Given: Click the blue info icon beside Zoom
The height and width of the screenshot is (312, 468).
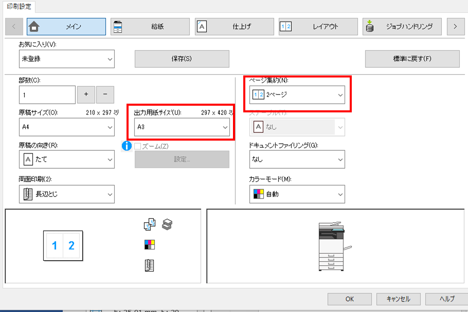Looking at the screenshot, I should pyautogui.click(x=127, y=146).
